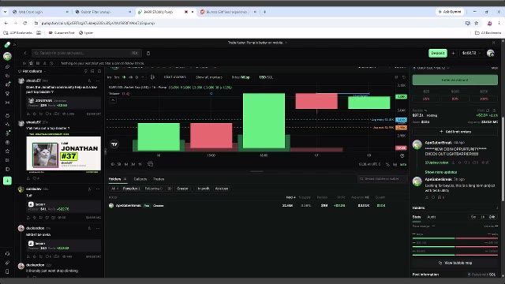Click the blue avg entry price label
Screen dimensions: 505x284
click(401, 120)
